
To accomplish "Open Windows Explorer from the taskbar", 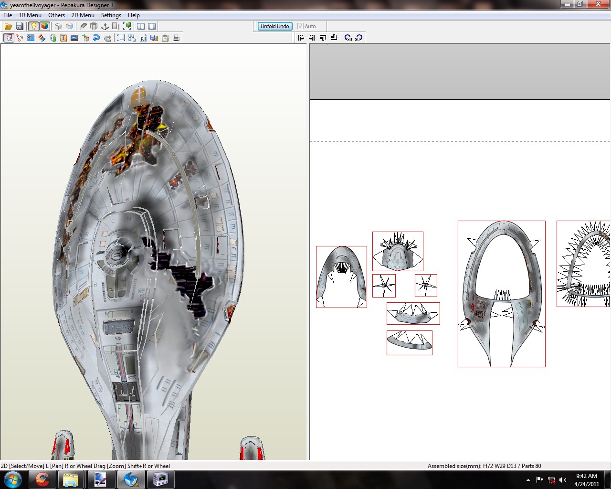I will click(x=71, y=479).
